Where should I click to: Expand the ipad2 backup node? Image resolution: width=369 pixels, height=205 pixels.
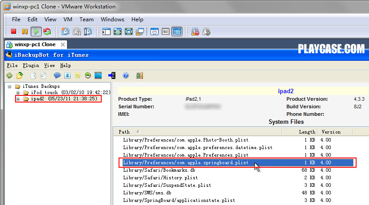pos(18,99)
